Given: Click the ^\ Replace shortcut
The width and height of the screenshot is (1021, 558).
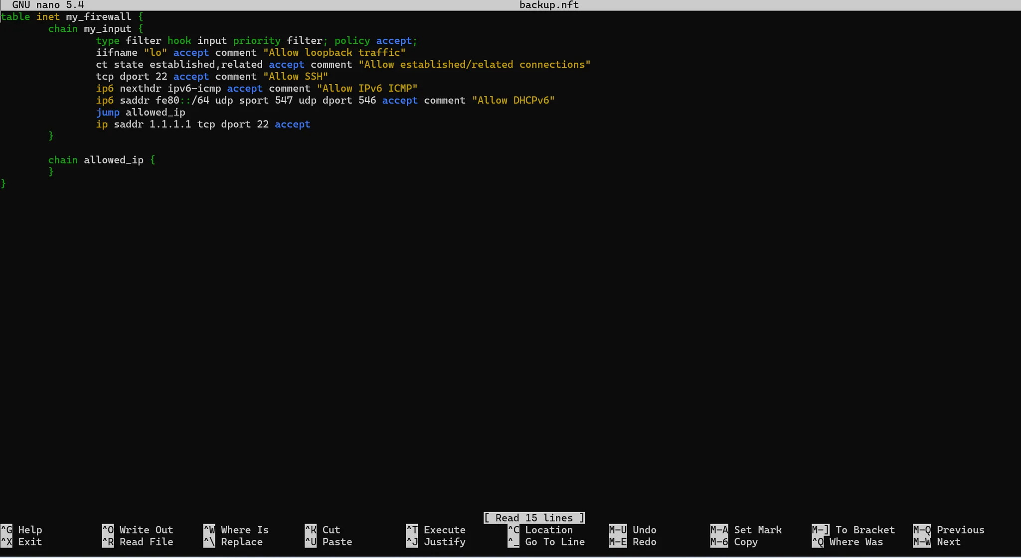Looking at the screenshot, I should pos(233,542).
